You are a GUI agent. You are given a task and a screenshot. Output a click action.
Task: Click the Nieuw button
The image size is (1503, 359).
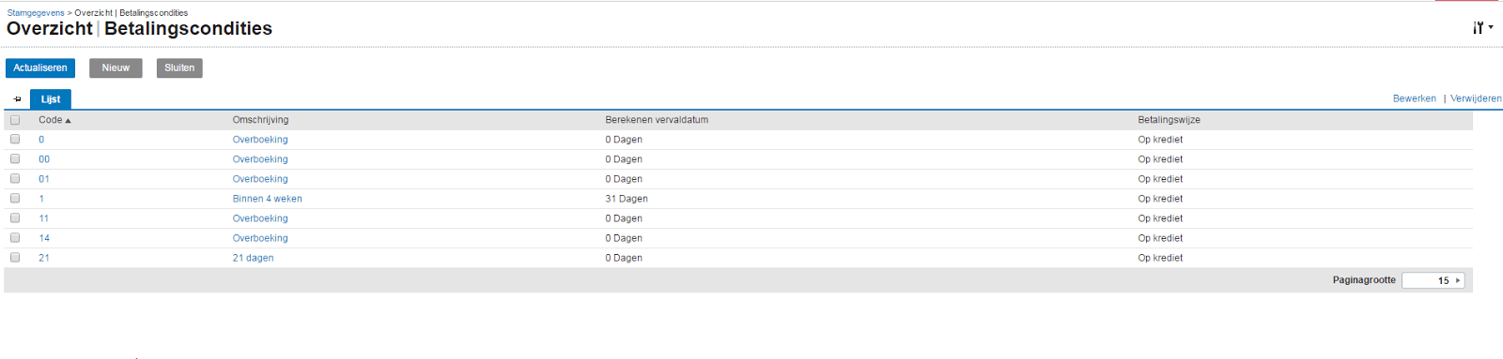(116, 67)
